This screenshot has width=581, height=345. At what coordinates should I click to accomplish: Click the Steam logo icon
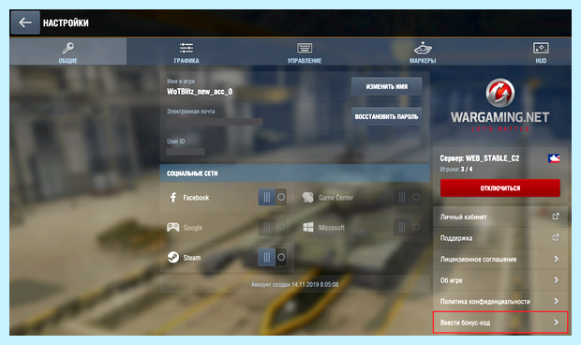[x=173, y=257]
